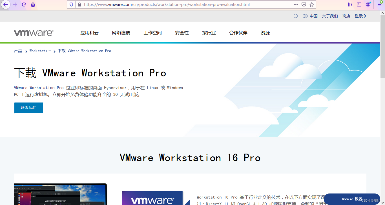
Task: Click the 联系我们 button
Action: (28, 108)
